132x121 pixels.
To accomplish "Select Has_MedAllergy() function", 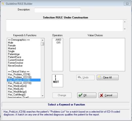I will pyautogui.click(x=17, y=92).
